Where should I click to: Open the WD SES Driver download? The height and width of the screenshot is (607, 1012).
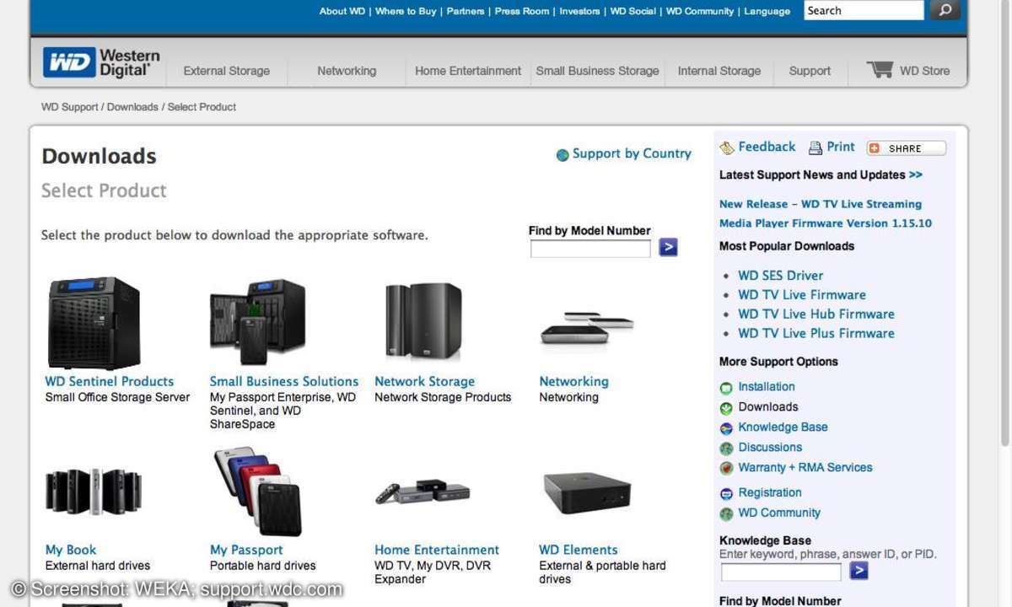(x=780, y=275)
